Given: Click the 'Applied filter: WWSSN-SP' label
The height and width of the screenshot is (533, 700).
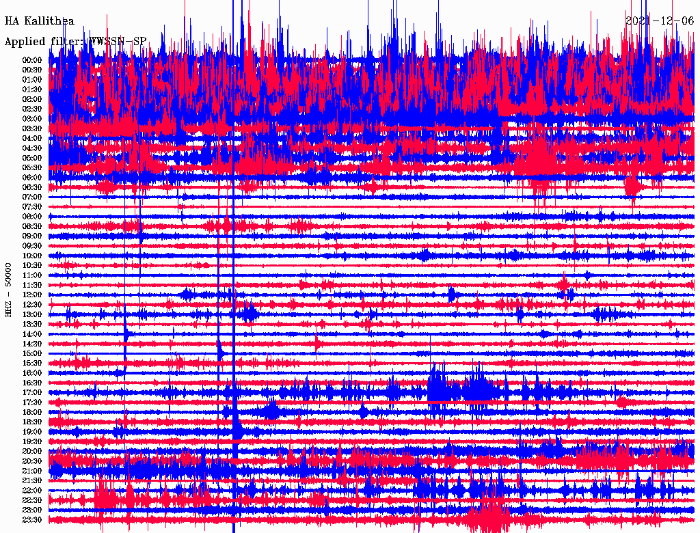Looking at the screenshot, I should 75,42.
